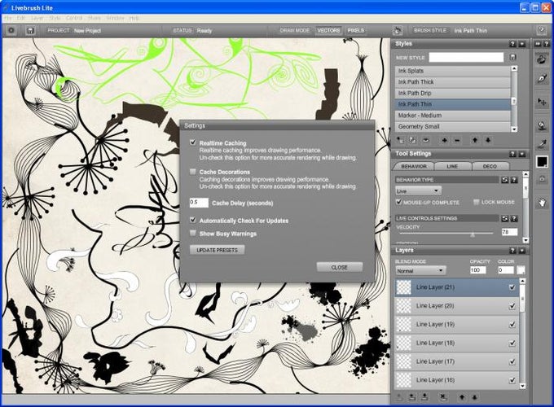
Task: Open help for Behavior Type section
Action: 514,180
